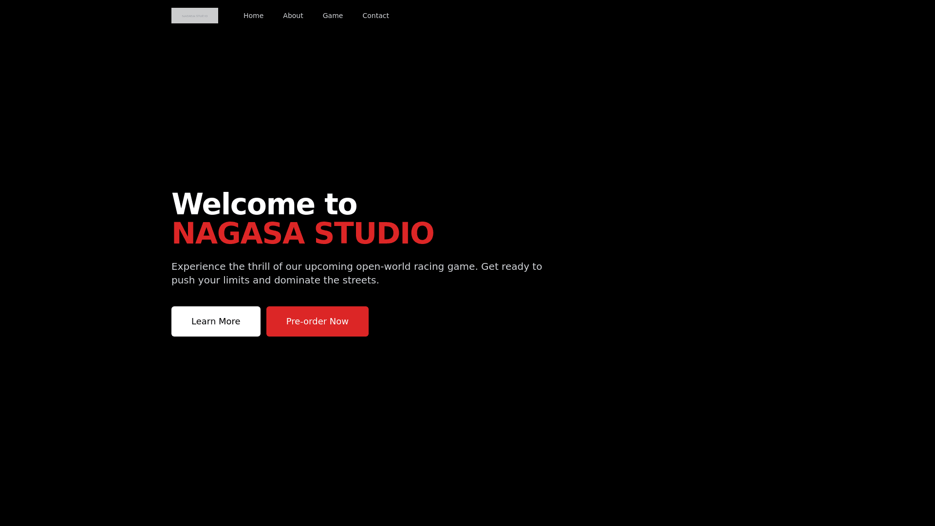The image size is (935, 526).
Task: Click the NAGASA STUDIO logo image
Action: click(x=194, y=16)
